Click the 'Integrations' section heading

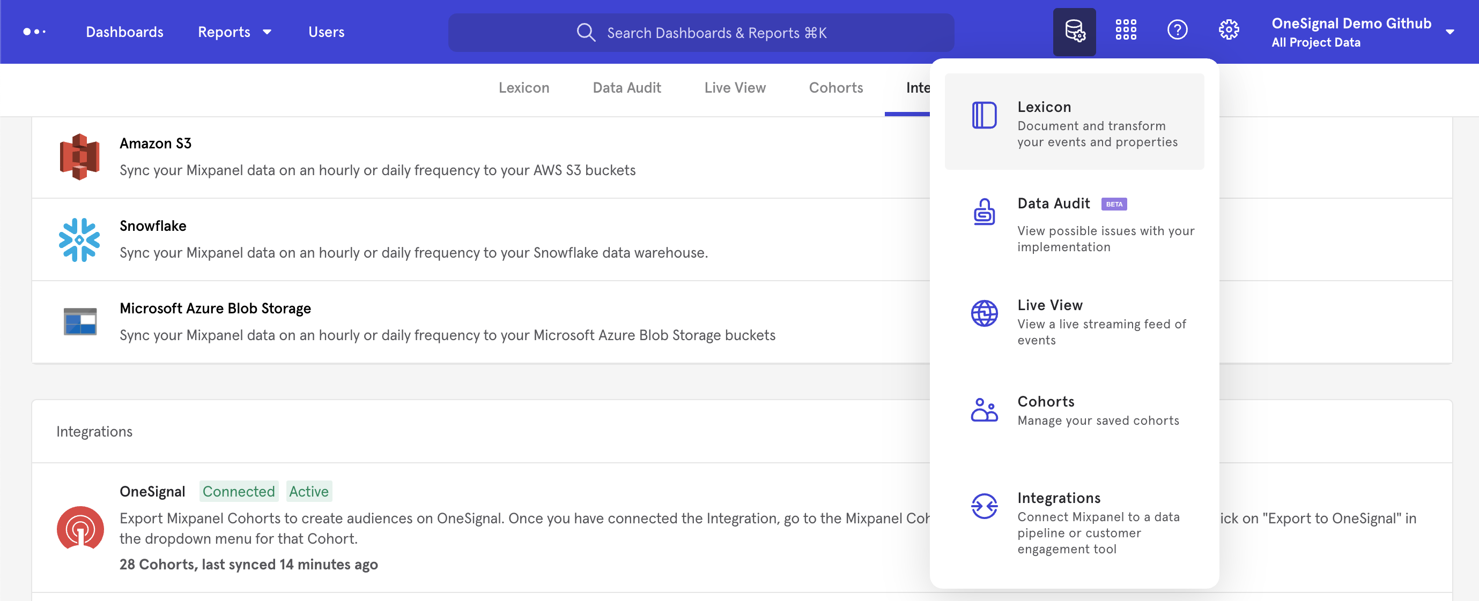(94, 431)
